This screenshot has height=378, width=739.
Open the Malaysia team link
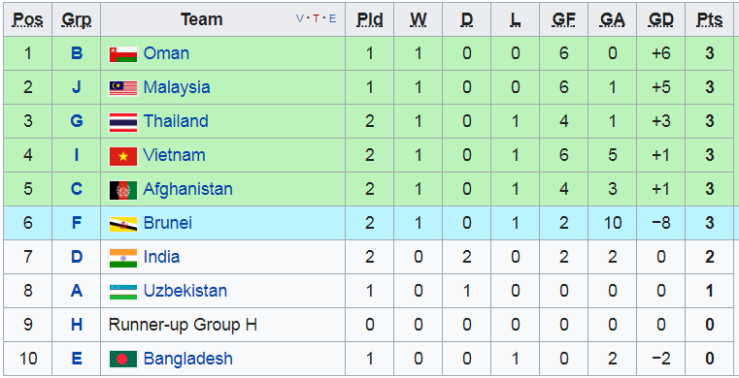tap(177, 87)
